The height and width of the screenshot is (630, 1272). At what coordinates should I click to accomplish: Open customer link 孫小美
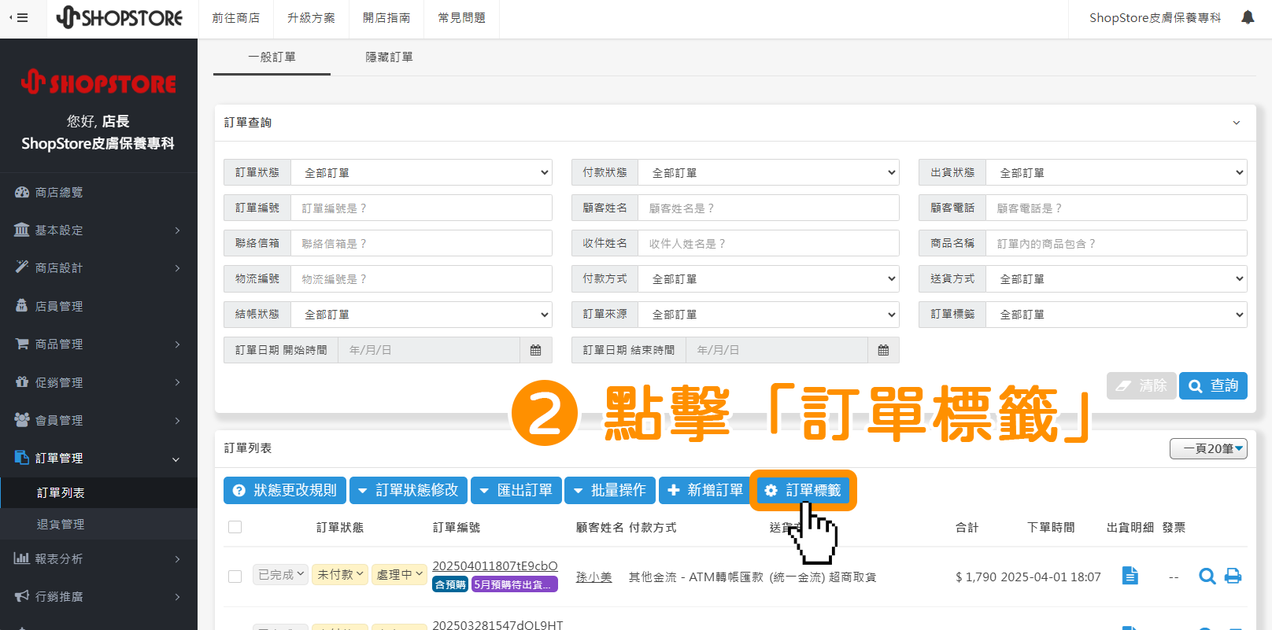[593, 577]
